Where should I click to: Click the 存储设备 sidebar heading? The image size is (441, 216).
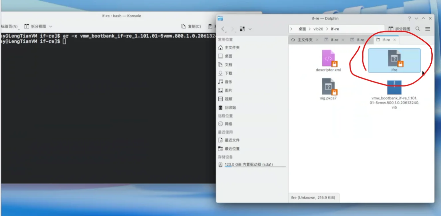point(225,157)
